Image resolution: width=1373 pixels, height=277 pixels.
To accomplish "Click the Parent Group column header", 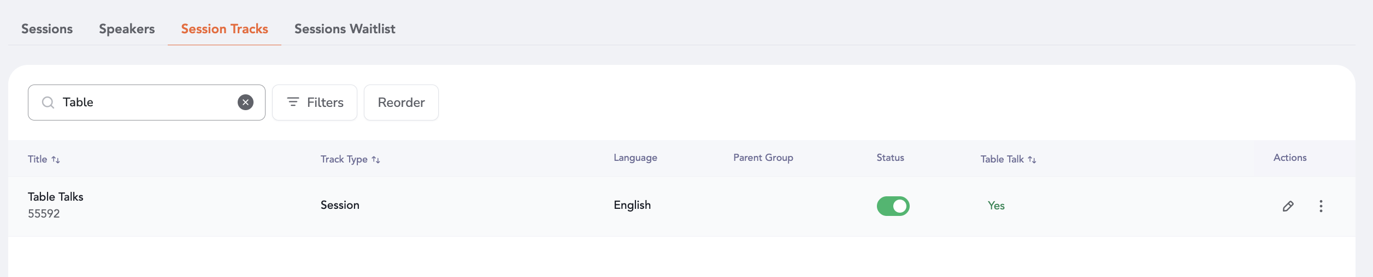I will point(763,158).
